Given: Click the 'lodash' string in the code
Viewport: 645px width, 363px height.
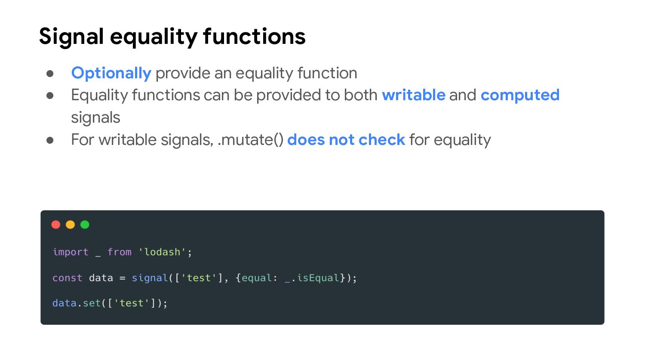Looking at the screenshot, I should click(x=162, y=252).
